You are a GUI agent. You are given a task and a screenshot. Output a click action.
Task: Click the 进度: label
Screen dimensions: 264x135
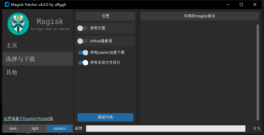coord(79,129)
